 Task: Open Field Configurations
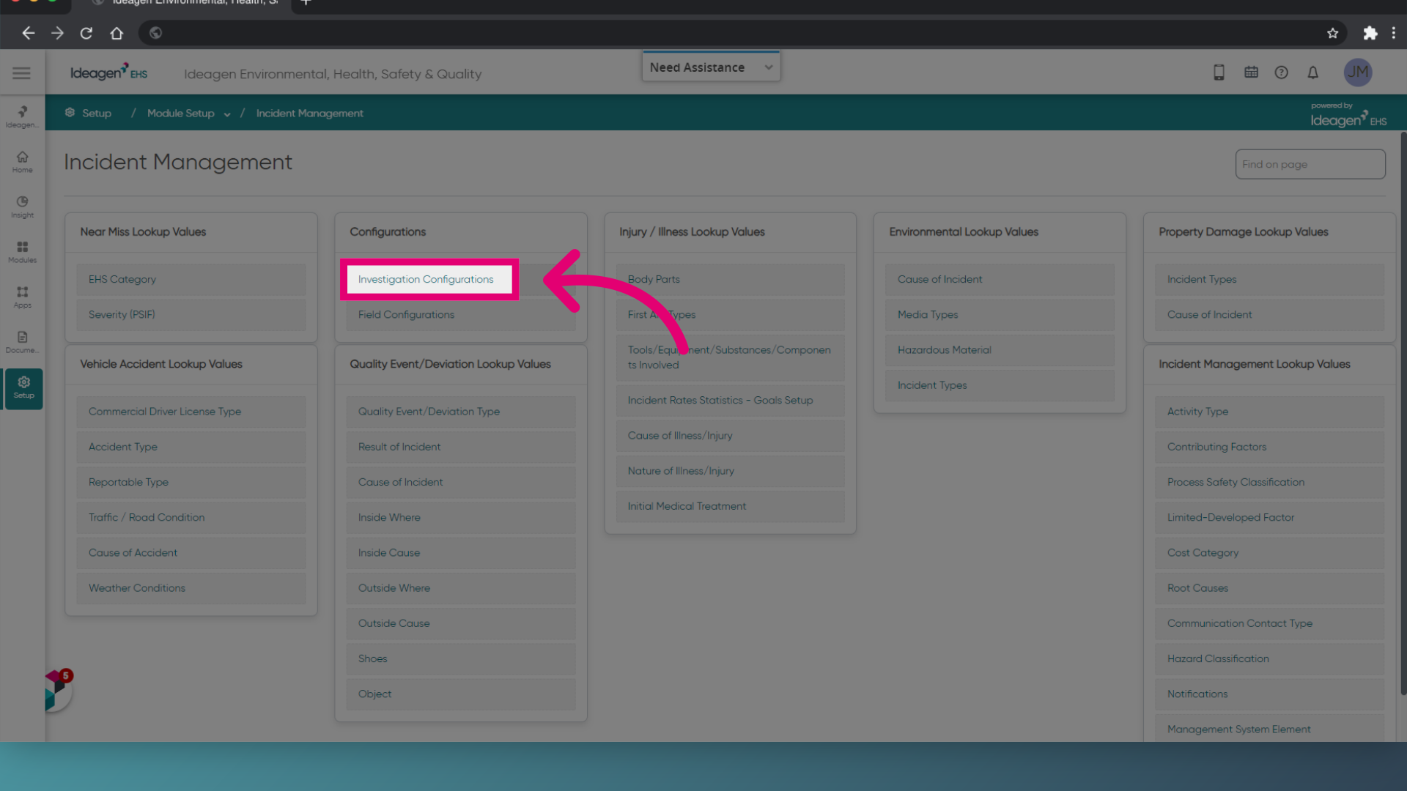click(x=460, y=315)
